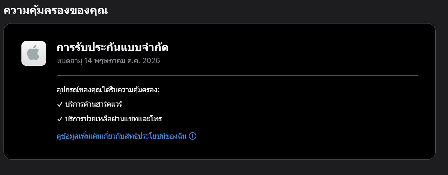The image size is (448, 175).
Task: Click the บริการด้านฮาร์ดแวร์ coverage item
Action: tap(93, 104)
